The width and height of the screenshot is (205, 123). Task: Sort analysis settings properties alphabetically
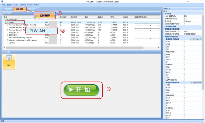pos(166,11)
